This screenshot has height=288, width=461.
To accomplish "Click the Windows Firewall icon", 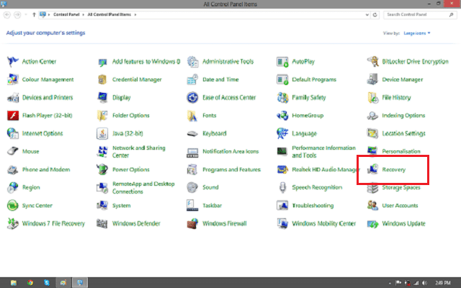I will (192, 224).
